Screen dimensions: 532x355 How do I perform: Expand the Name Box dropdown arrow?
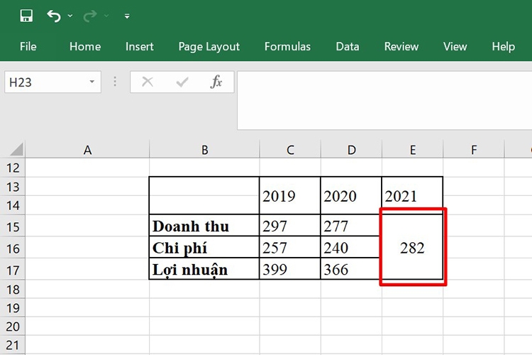click(x=92, y=82)
